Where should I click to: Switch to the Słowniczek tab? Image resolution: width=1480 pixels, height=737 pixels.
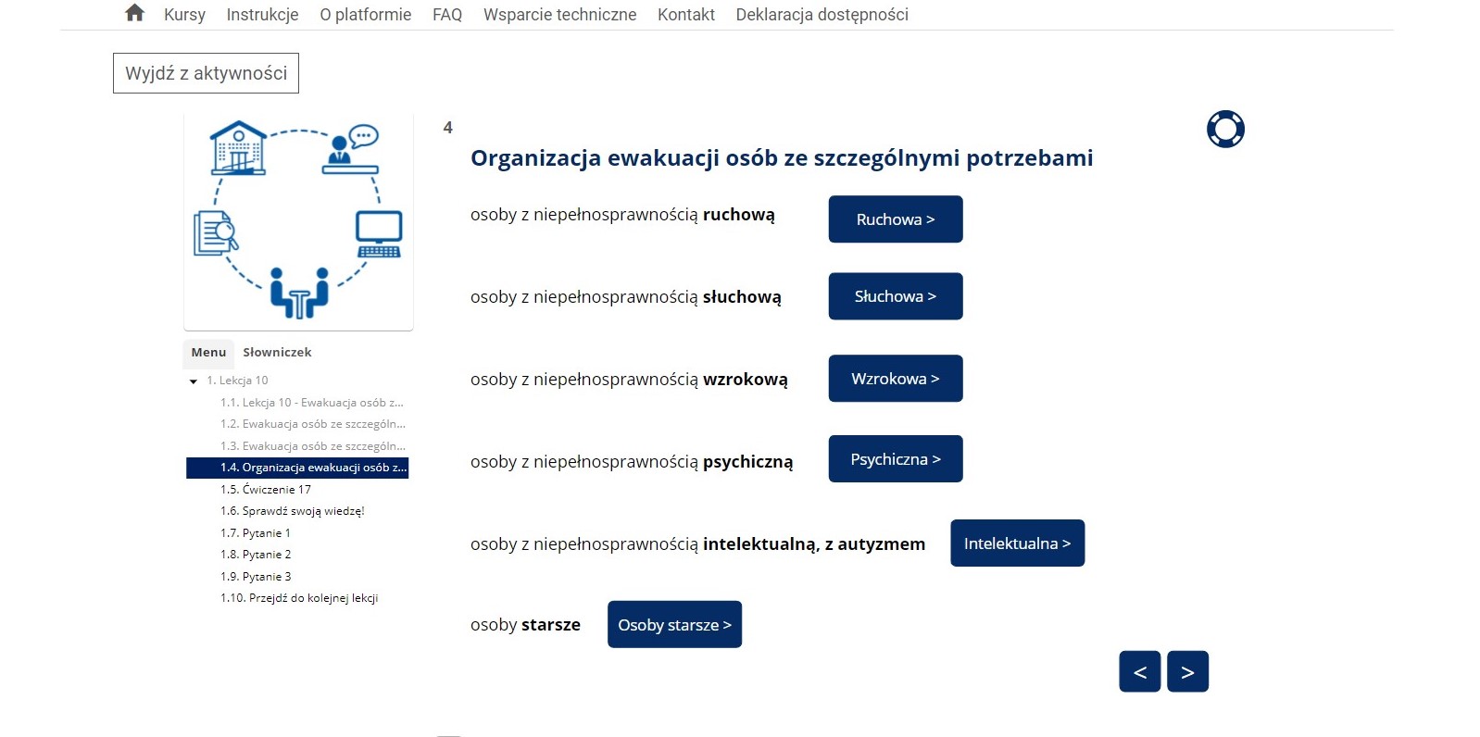coord(277,353)
